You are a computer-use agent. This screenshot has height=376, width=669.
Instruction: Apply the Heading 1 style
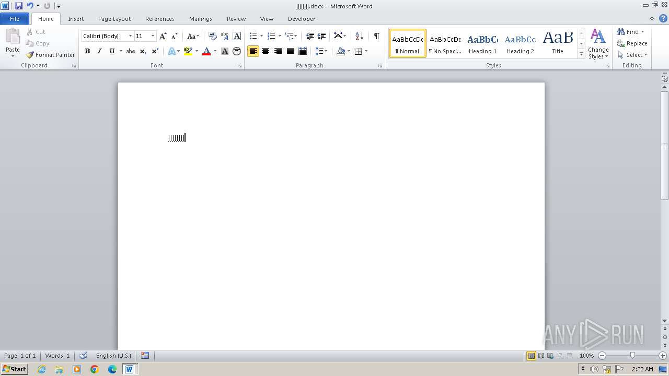tap(482, 43)
